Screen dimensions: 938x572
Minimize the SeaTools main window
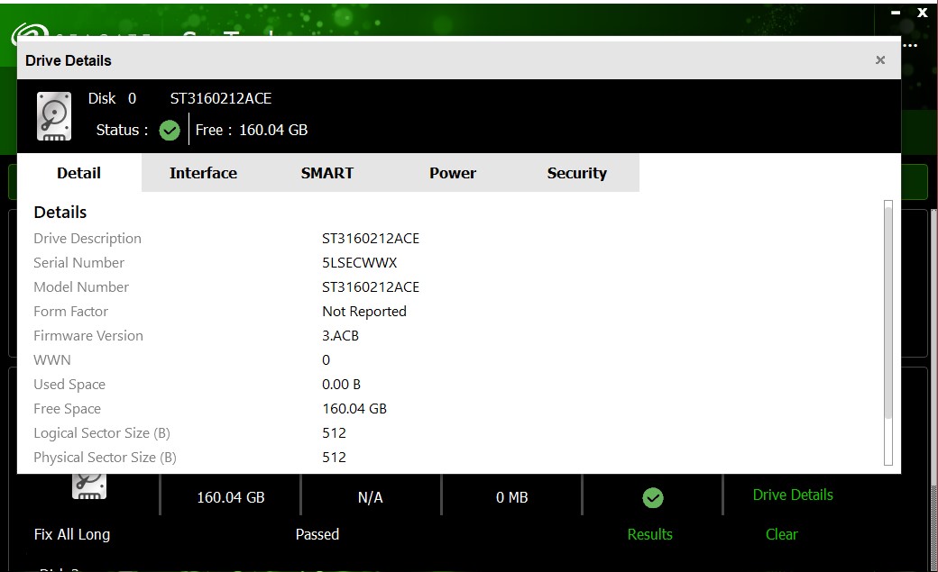point(895,13)
